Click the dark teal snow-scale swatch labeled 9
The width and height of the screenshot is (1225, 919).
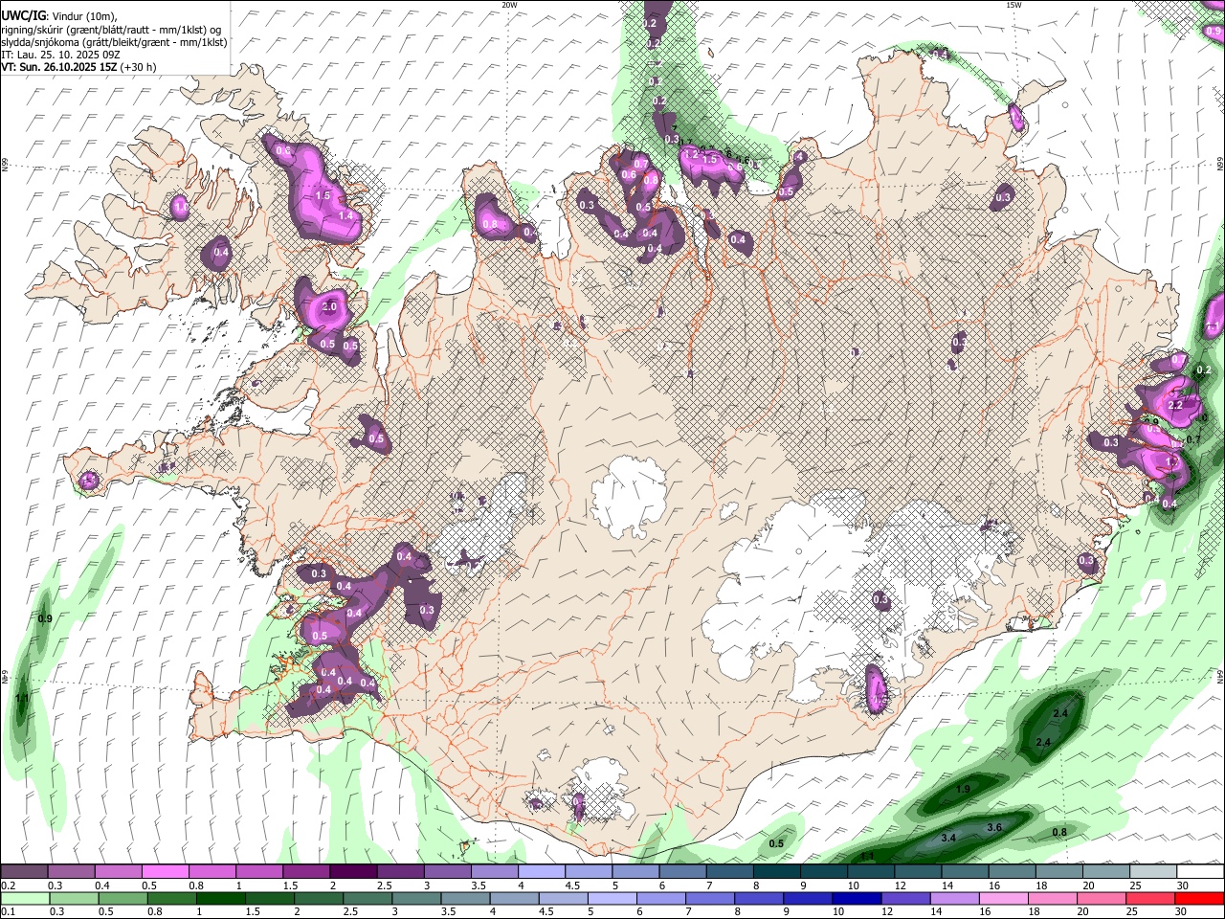click(824, 872)
